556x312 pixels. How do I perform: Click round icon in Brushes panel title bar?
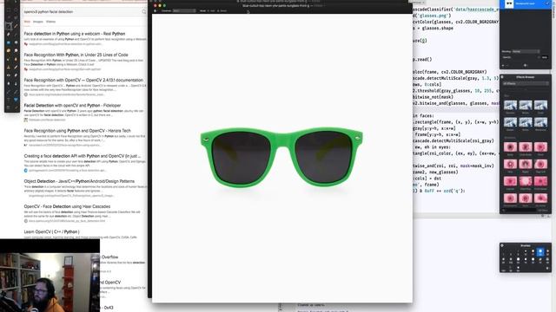coord(502,245)
